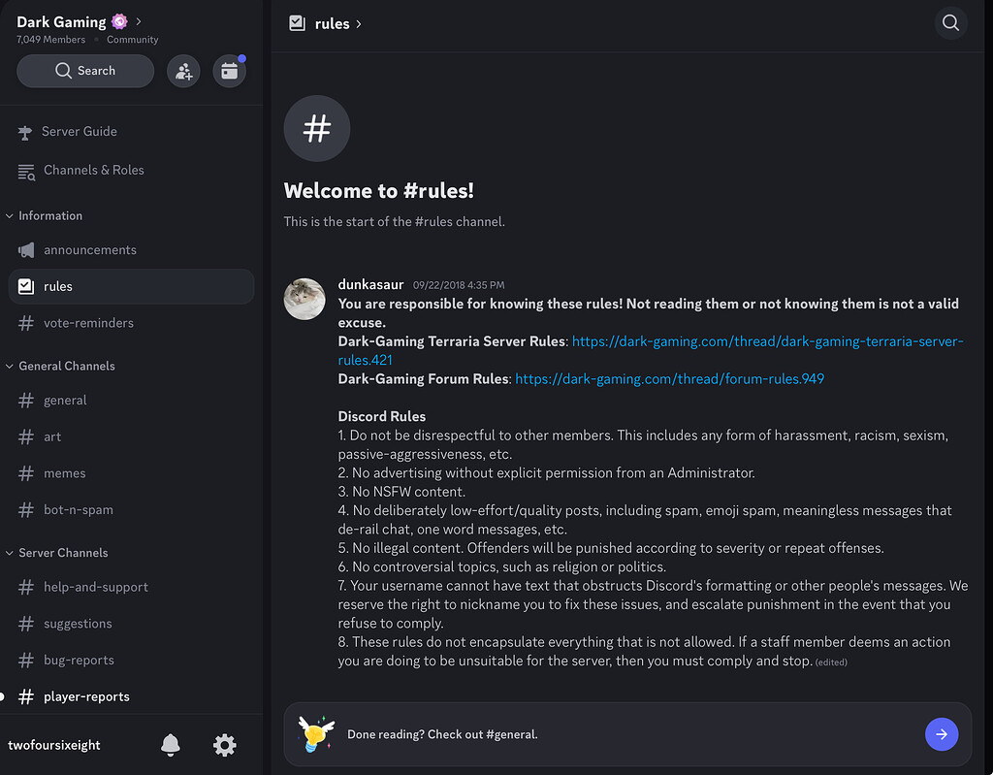The image size is (993, 775).
Task: Expand the rules channel header chevron
Action: 359,24
